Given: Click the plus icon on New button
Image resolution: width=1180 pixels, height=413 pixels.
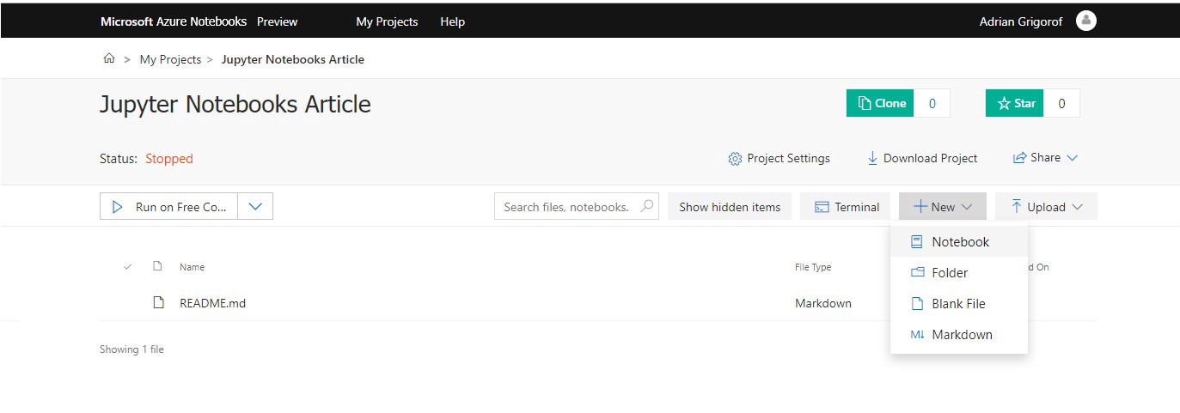Looking at the screenshot, I should pyautogui.click(x=920, y=207).
